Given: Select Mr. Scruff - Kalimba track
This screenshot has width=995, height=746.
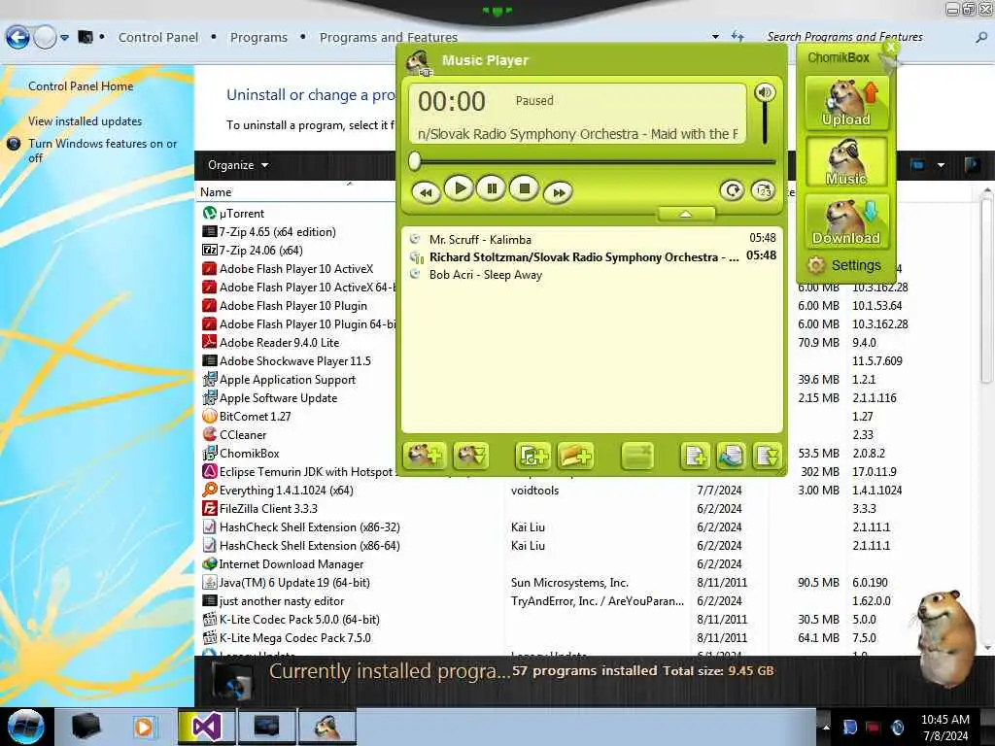Looking at the screenshot, I should tap(593, 239).
